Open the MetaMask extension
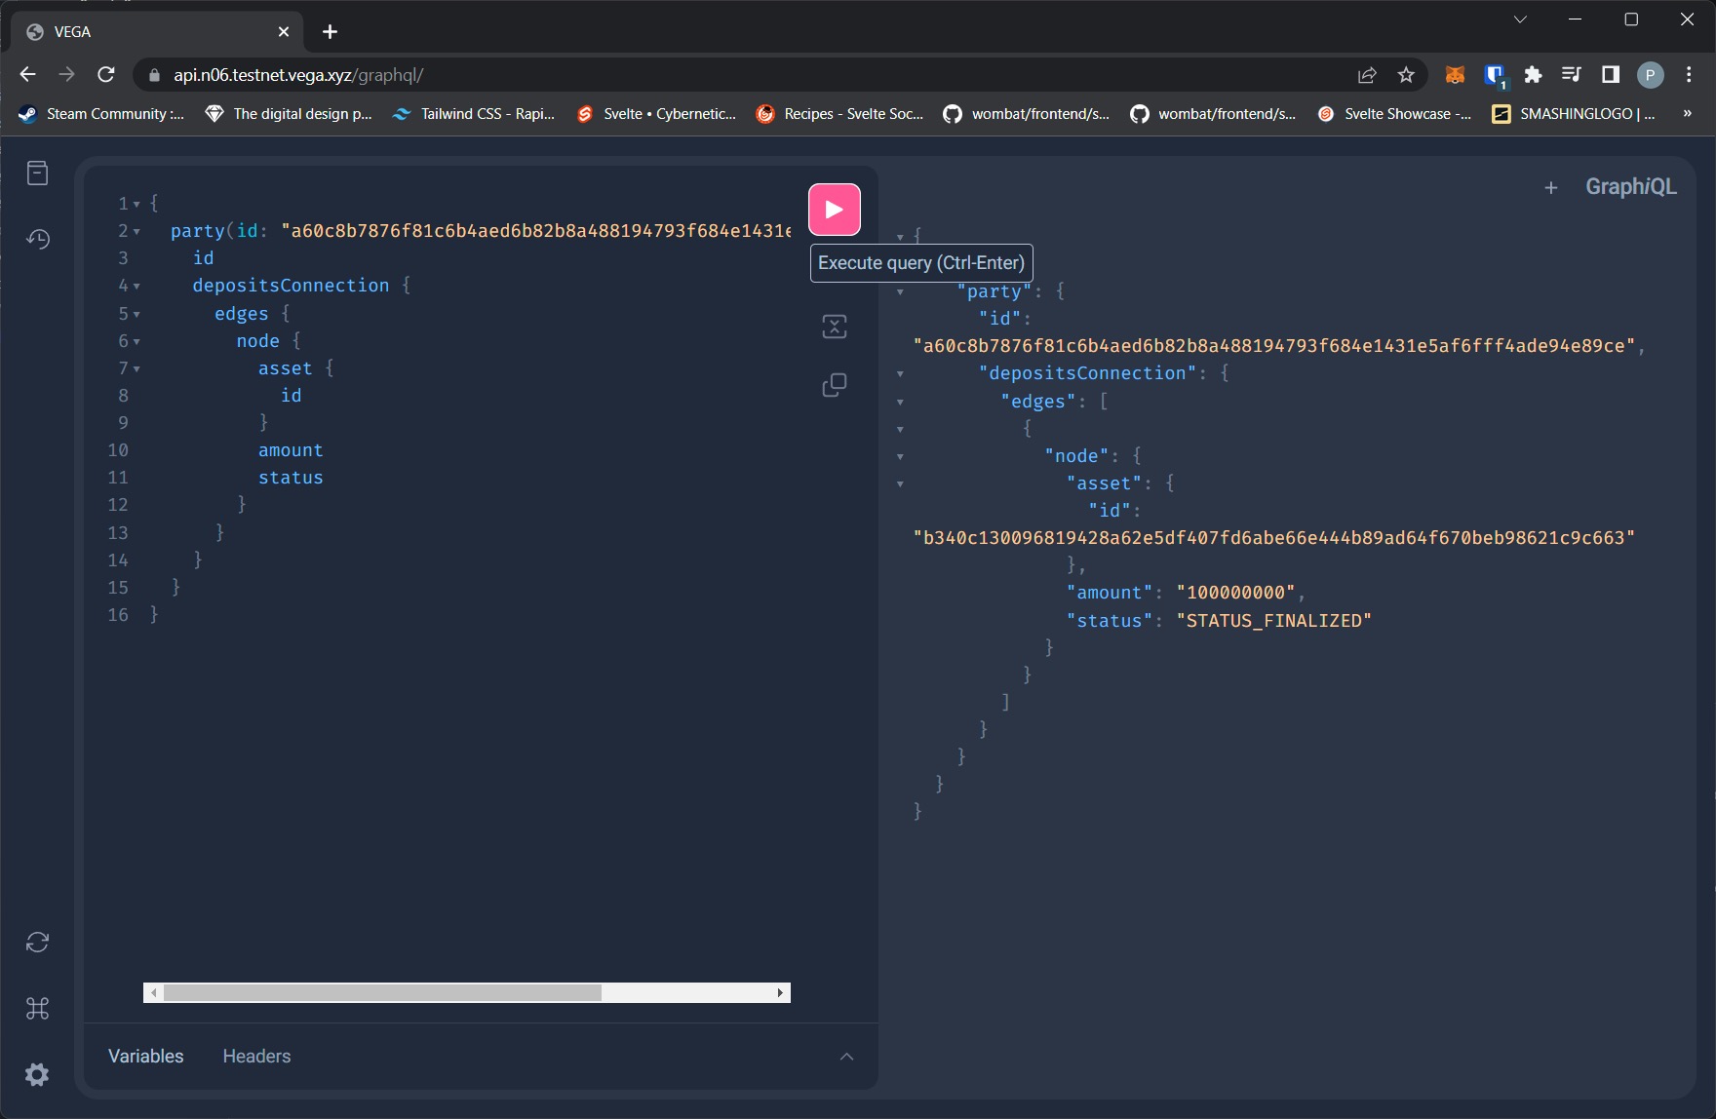The height and width of the screenshot is (1119, 1716). [1455, 74]
